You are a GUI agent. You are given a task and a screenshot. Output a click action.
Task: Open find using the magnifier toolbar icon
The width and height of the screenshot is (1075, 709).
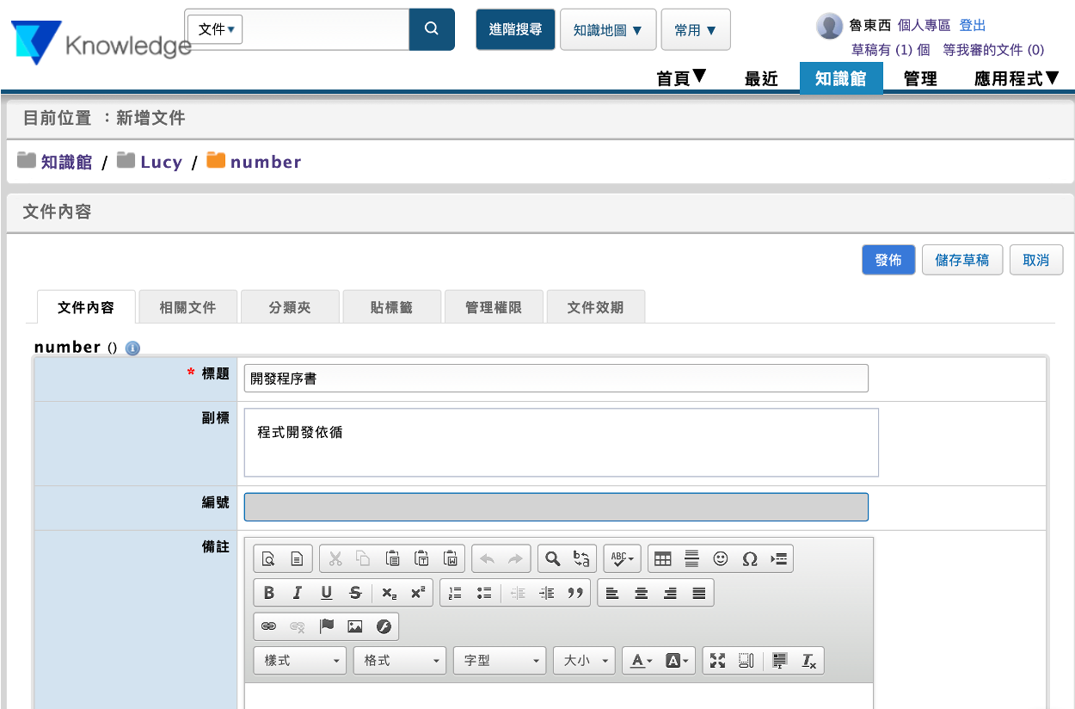point(553,558)
